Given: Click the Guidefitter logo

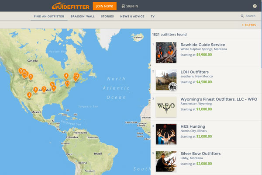Looking at the screenshot, I should click(x=71, y=6).
